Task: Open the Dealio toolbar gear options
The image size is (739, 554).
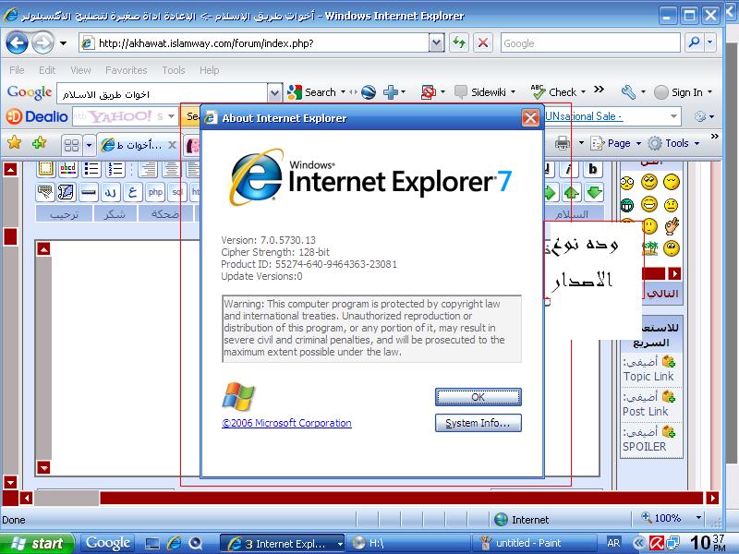Action: pyautogui.click(x=700, y=116)
